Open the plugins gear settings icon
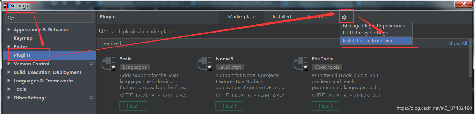Image resolution: width=475 pixels, height=114 pixels. tap(344, 17)
